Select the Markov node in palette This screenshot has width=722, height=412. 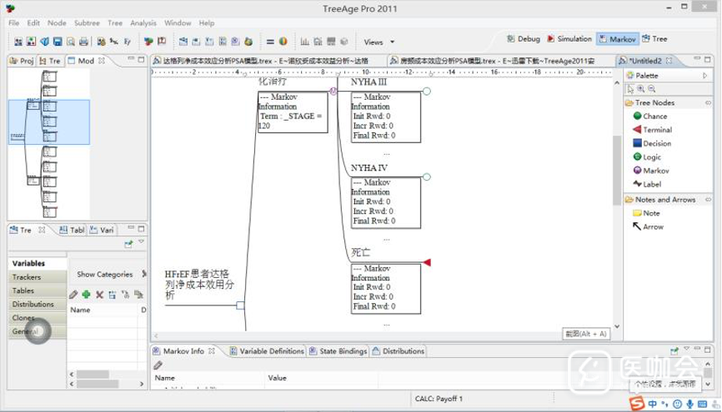(x=654, y=171)
